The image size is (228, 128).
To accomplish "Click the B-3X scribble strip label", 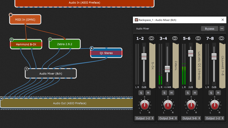I will point(152,66).
